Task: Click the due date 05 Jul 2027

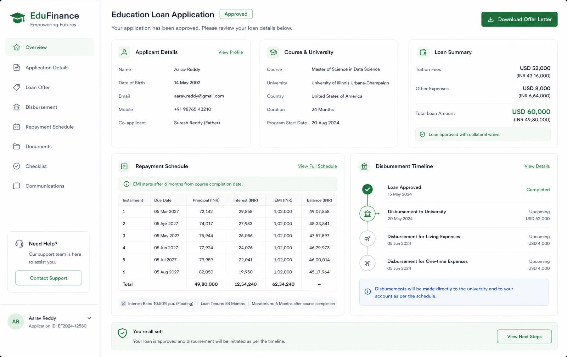Action: tap(165, 260)
